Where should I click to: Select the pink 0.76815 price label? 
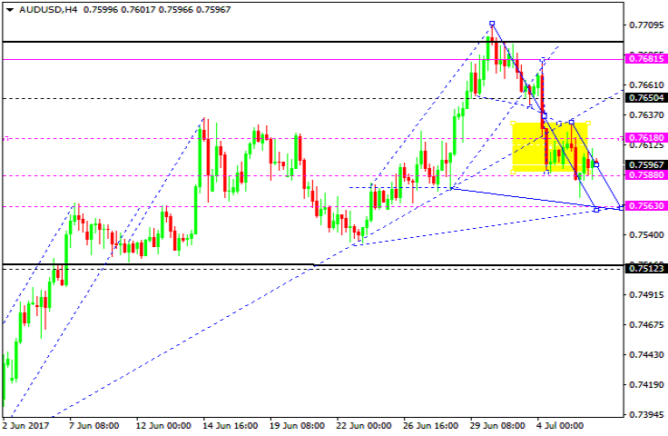(x=645, y=58)
